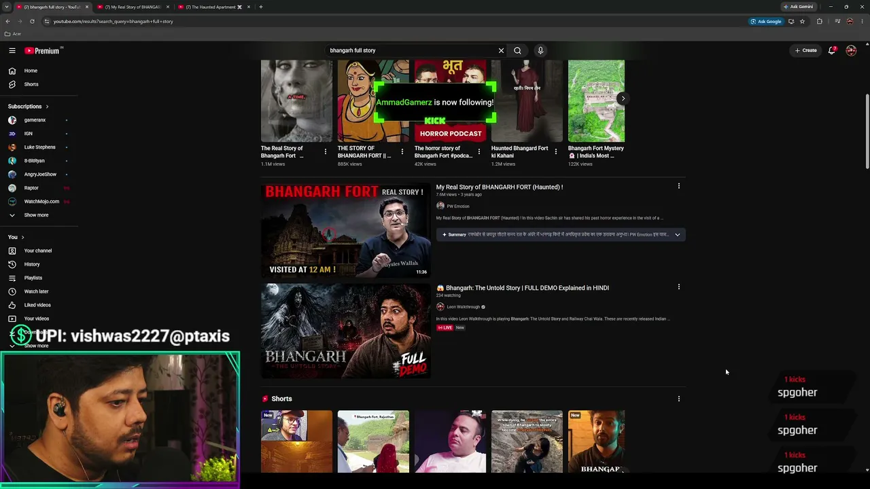Screen dimensions: 870x489
Task: Click Ask Gemini button
Action: point(798,7)
